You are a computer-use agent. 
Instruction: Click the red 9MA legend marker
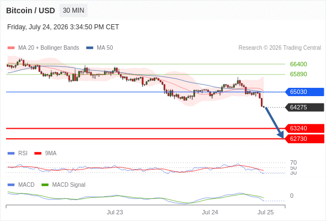[x=38, y=154]
